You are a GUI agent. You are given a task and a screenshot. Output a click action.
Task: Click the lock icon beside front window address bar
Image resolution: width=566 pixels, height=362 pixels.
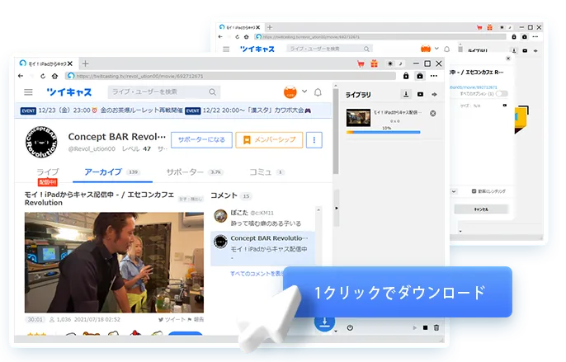(x=406, y=76)
